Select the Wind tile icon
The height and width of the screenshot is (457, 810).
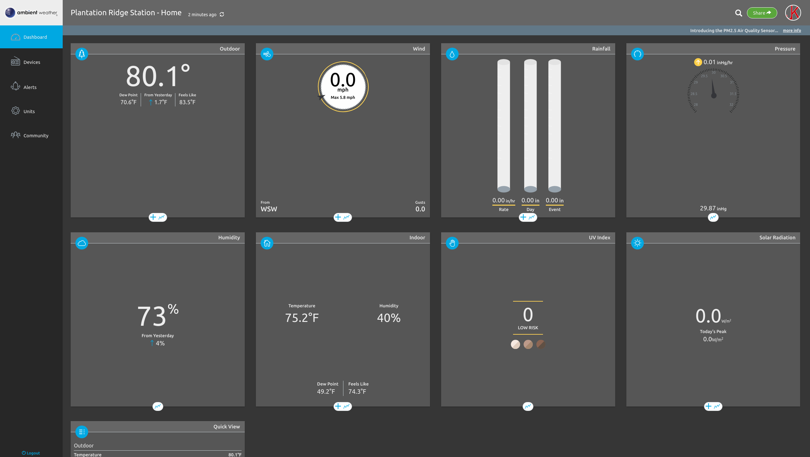pyautogui.click(x=267, y=54)
